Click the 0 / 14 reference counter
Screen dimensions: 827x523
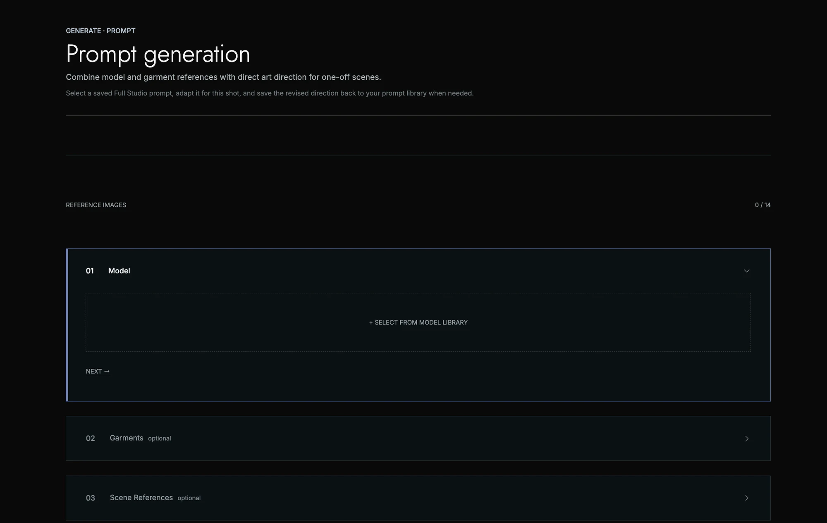[x=762, y=205]
